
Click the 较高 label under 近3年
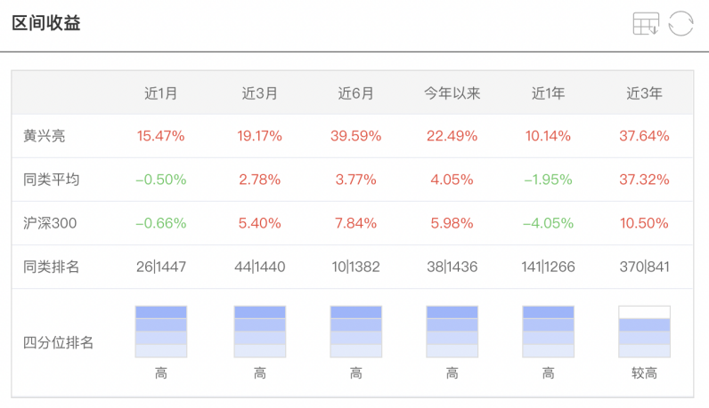coord(644,373)
